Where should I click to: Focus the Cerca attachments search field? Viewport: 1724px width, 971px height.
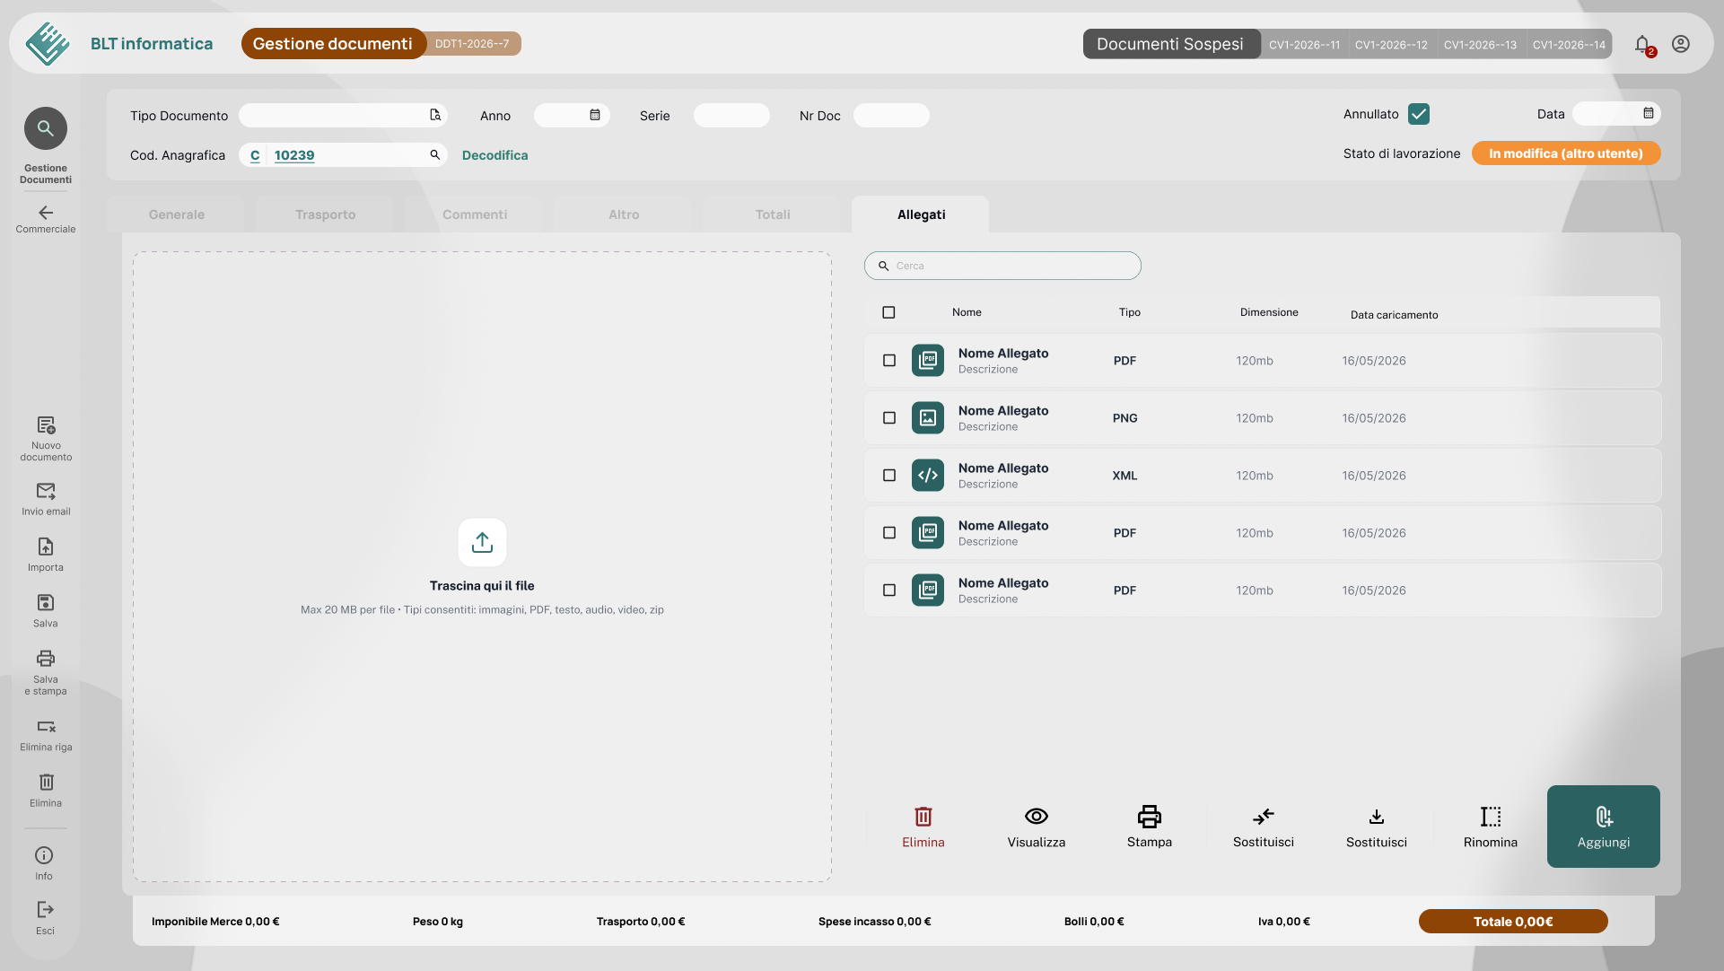click(1002, 266)
